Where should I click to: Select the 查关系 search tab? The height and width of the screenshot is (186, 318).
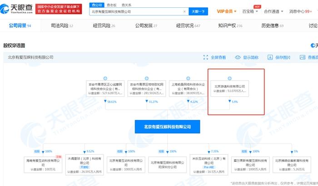pyautogui.click(x=126, y=5)
